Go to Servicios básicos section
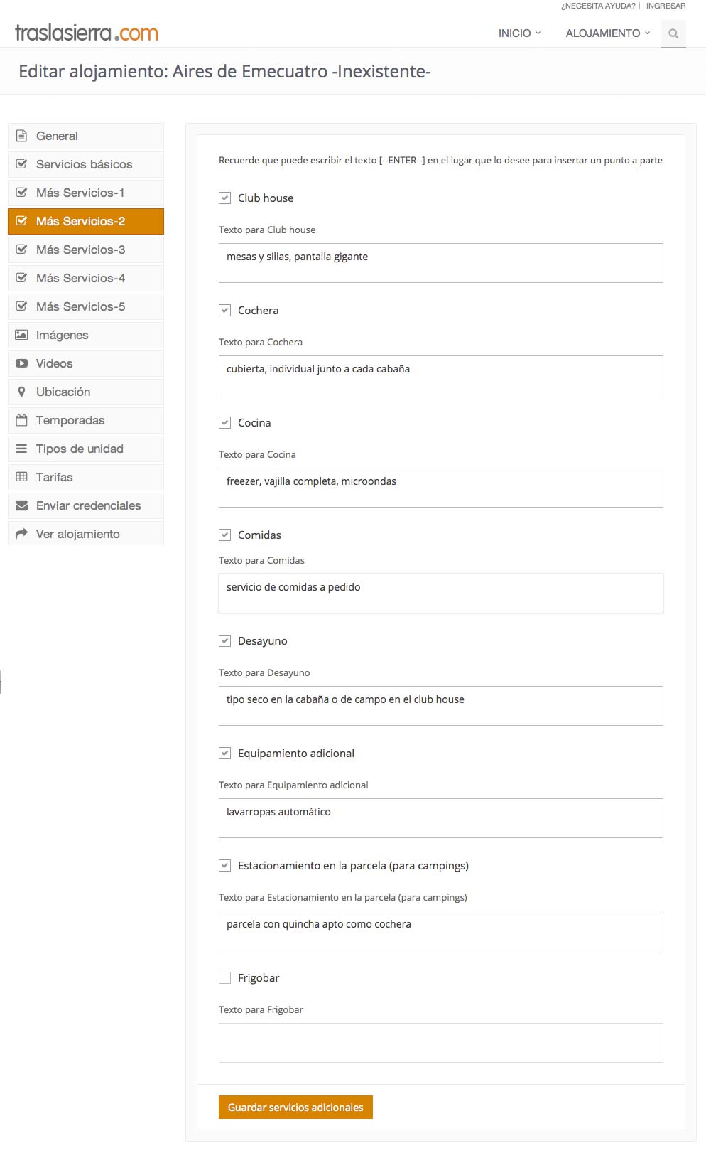The image size is (706, 1153). click(86, 164)
